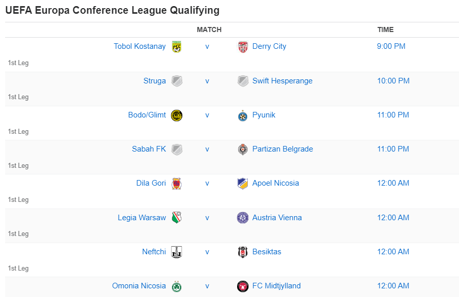Open the Neftchi team page
Screen dimensions: 459x297
pyautogui.click(x=154, y=251)
